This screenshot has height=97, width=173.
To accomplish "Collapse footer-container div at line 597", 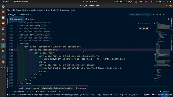I will tap(18, 47).
